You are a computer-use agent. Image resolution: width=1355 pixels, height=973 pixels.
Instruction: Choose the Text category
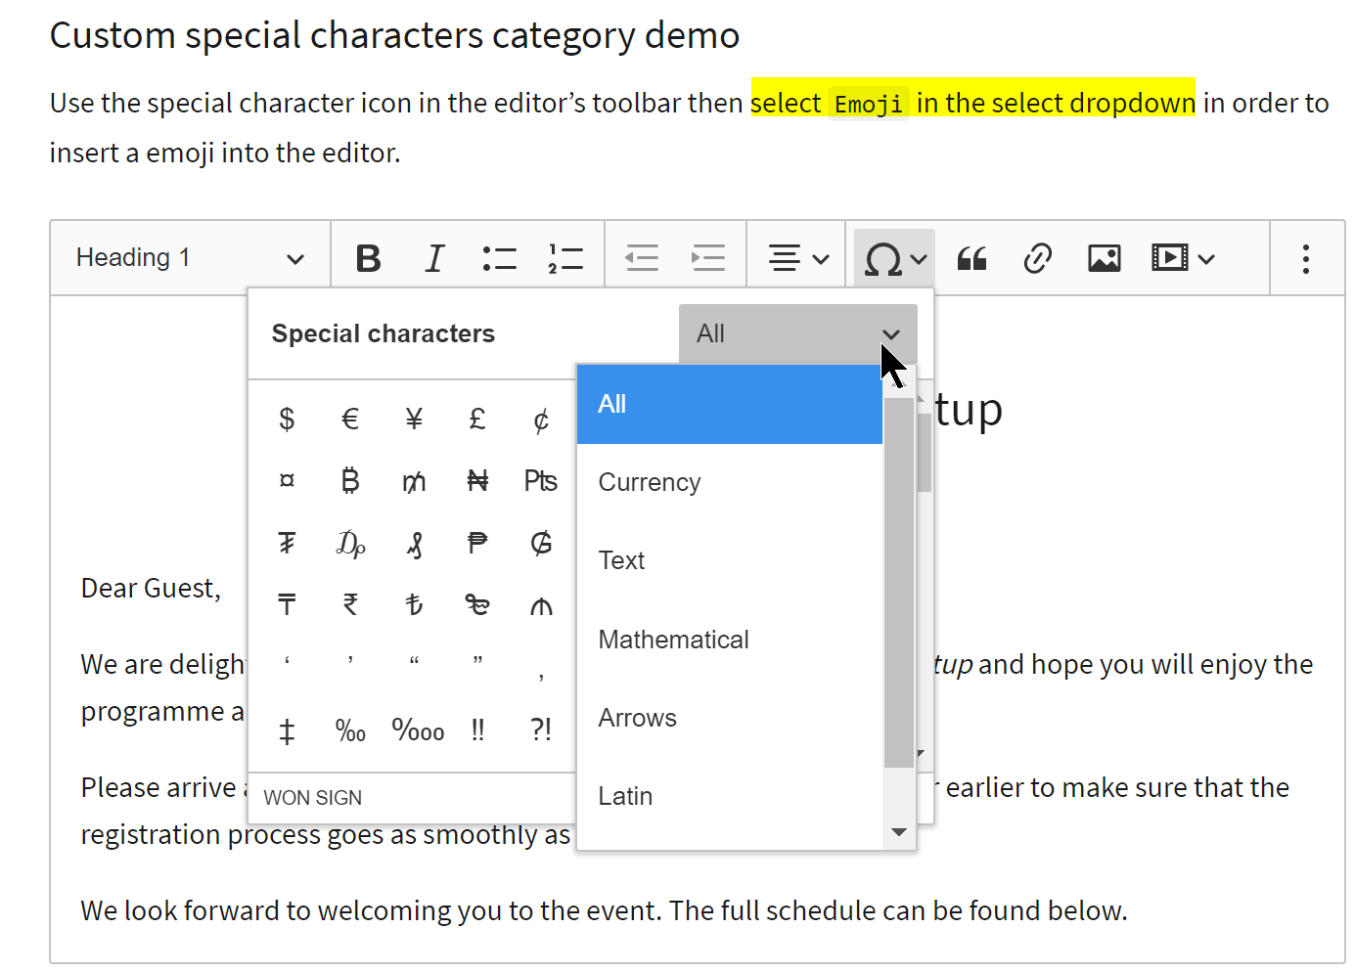(730, 561)
